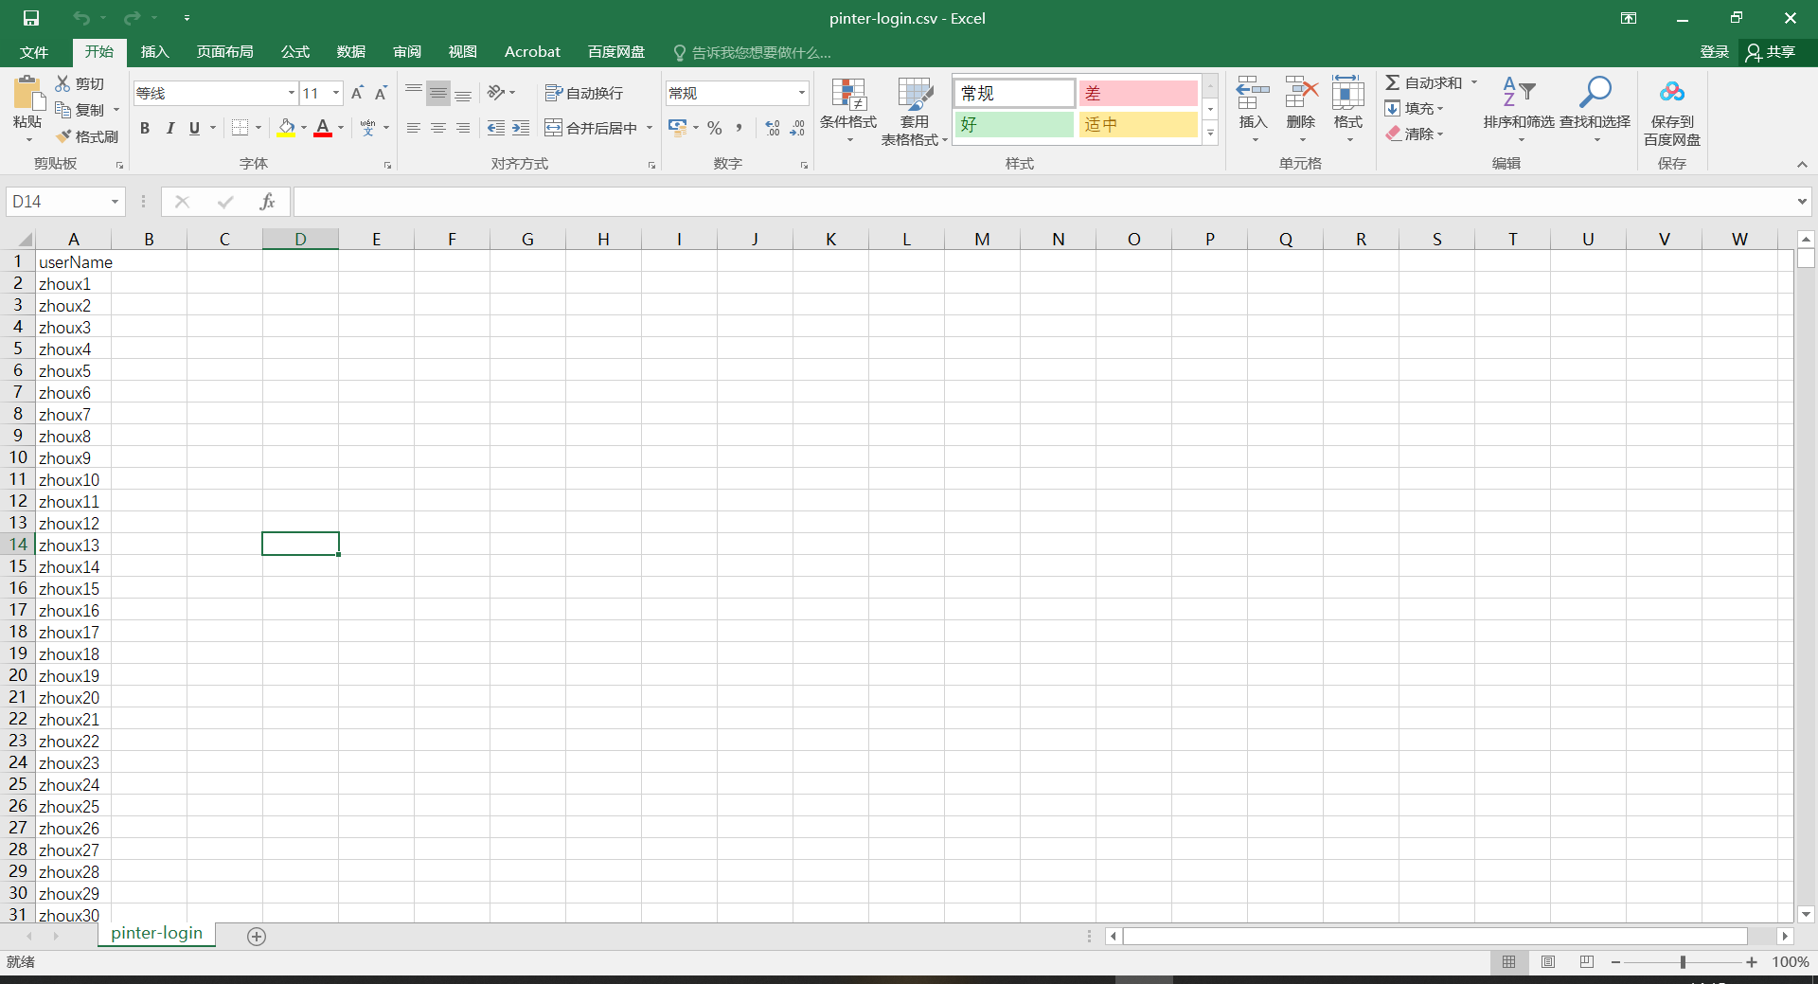Viewport: 1818px width, 984px height.
Task: Toggle underline formatting
Action: click(x=194, y=128)
